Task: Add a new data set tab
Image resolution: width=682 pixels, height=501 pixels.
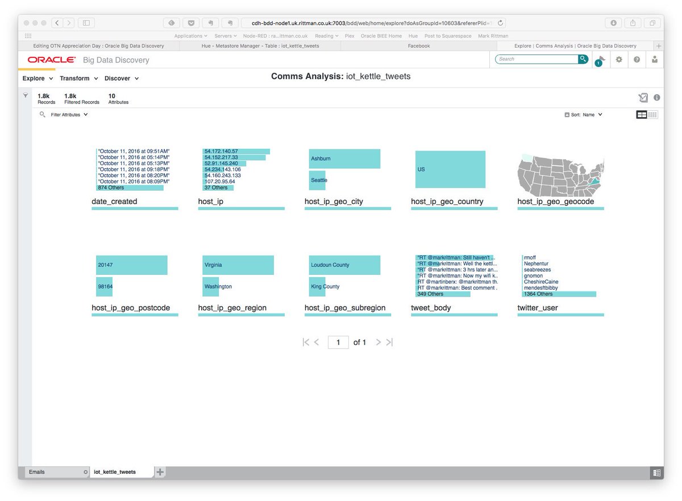Action: tap(160, 472)
